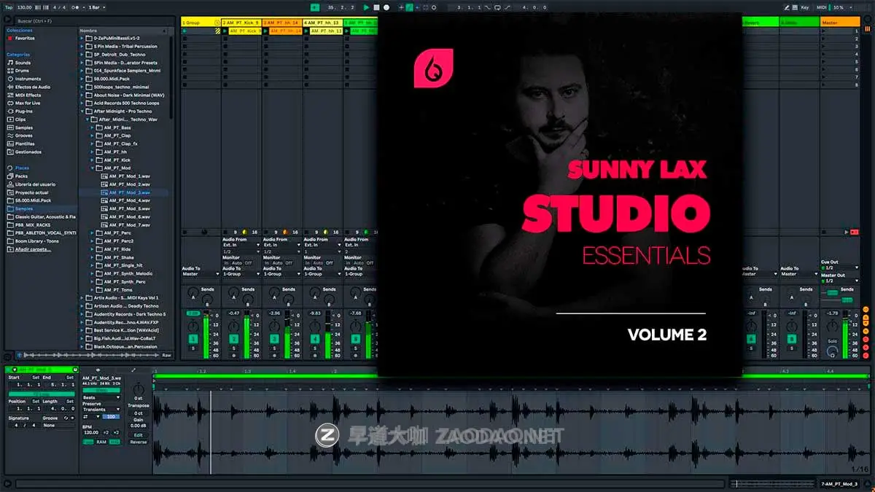
Task: Open the Drums category in browser
Action: (x=23, y=71)
